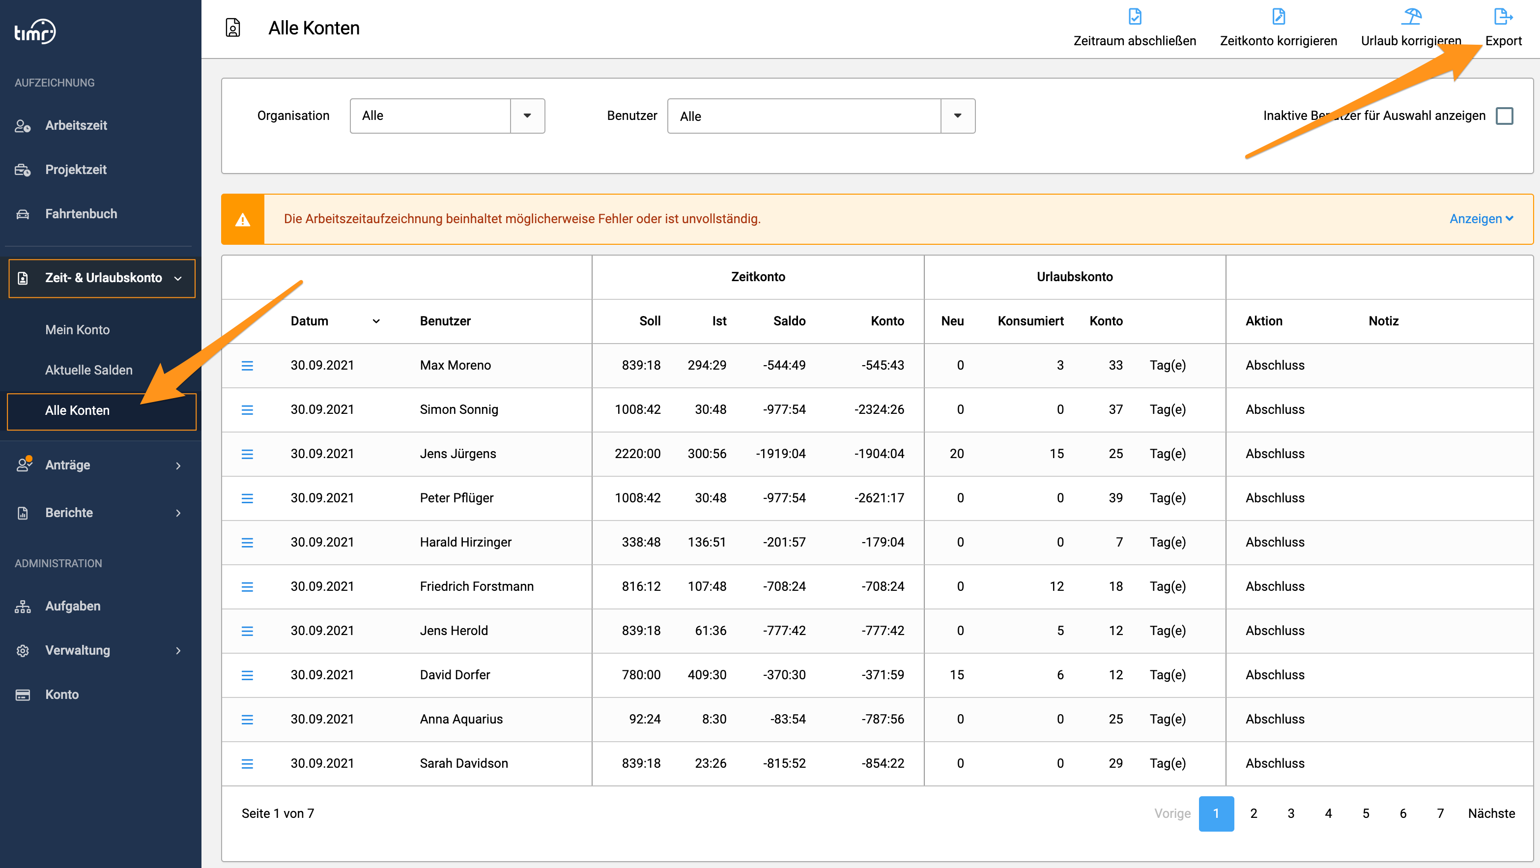Image resolution: width=1540 pixels, height=868 pixels.
Task: Click the Urlaub korrigieren umbrella icon
Action: tap(1411, 16)
